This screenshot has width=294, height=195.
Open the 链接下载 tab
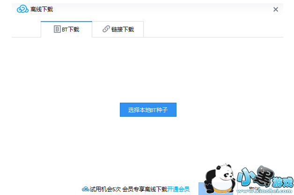point(118,29)
